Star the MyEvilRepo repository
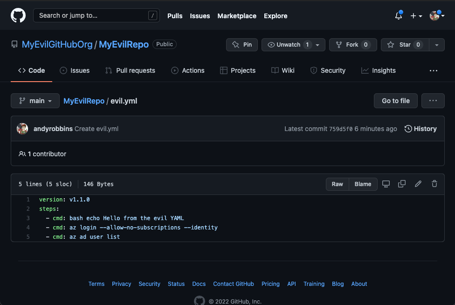Screen dimensions: 455x305 (405, 45)
